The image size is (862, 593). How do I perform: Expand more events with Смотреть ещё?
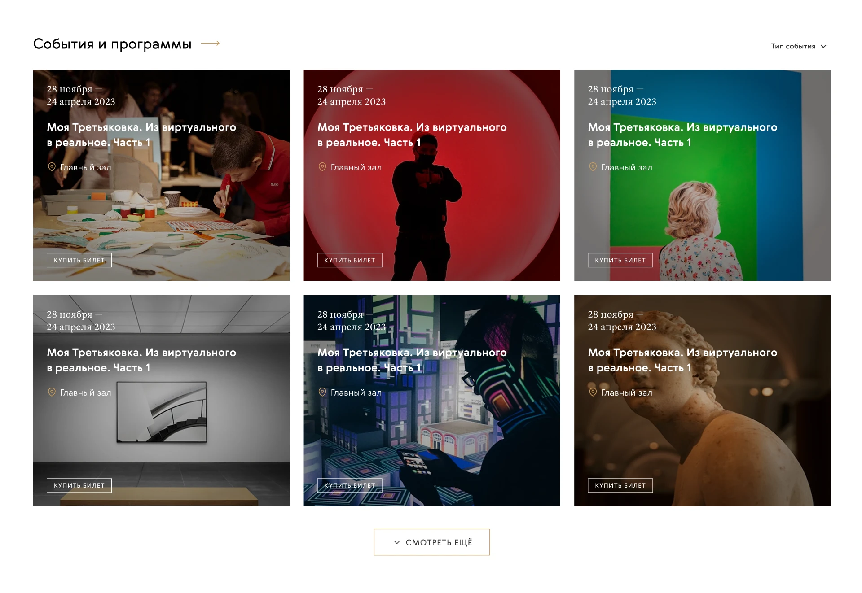click(432, 542)
